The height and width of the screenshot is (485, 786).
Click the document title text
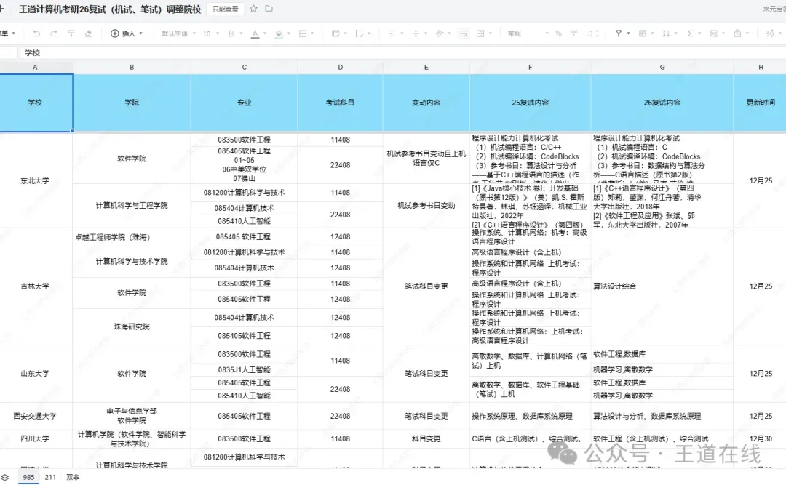point(111,9)
